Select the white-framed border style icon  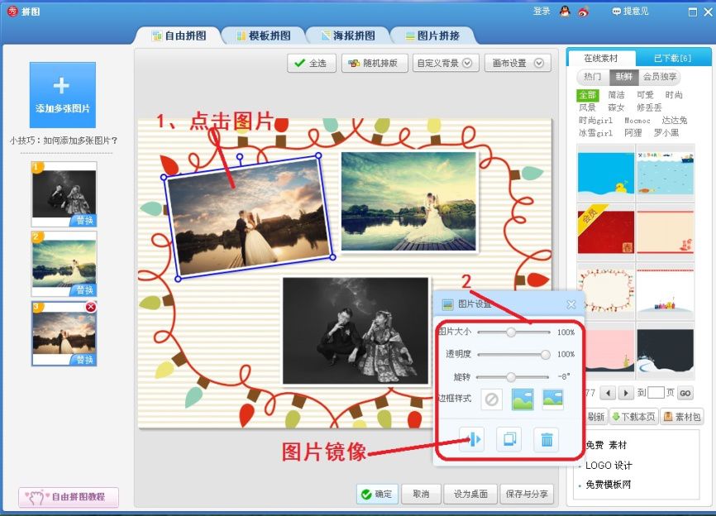[x=553, y=399]
